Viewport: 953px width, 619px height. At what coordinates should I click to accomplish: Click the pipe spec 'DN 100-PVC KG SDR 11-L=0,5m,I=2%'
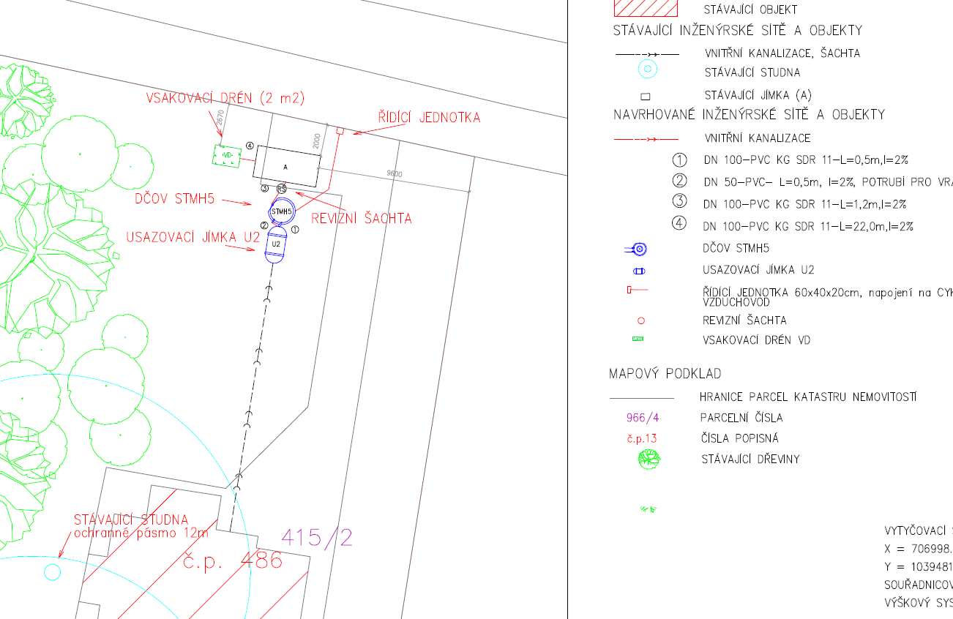(x=805, y=160)
